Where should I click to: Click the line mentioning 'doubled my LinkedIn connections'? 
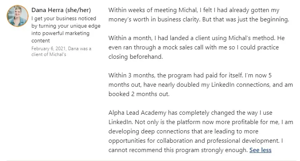pyautogui.click(x=201, y=85)
